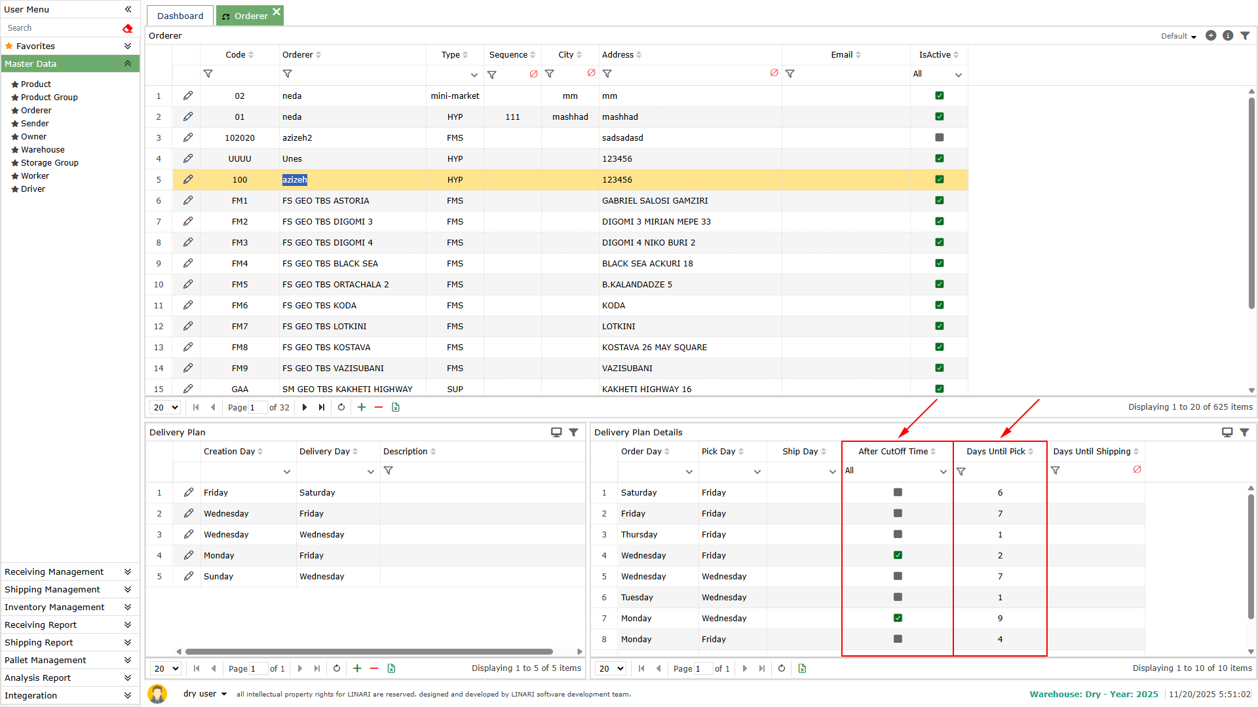1258x707 pixels.
Task: Click the Delivery Plan horizontal scrollbar
Action: click(x=369, y=651)
